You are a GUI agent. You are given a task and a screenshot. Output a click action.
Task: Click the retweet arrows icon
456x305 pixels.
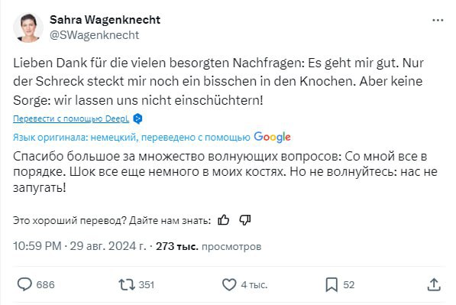point(127,284)
